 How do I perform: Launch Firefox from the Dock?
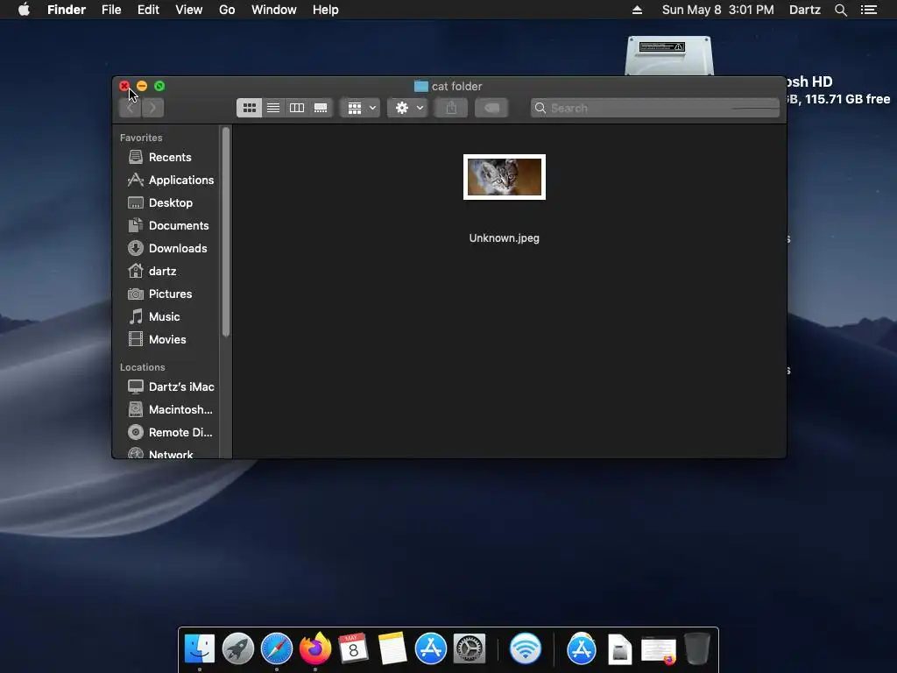(x=314, y=648)
